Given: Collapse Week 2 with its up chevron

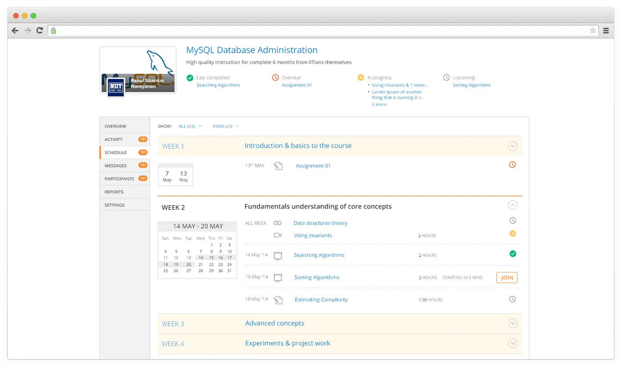Looking at the screenshot, I should (513, 205).
